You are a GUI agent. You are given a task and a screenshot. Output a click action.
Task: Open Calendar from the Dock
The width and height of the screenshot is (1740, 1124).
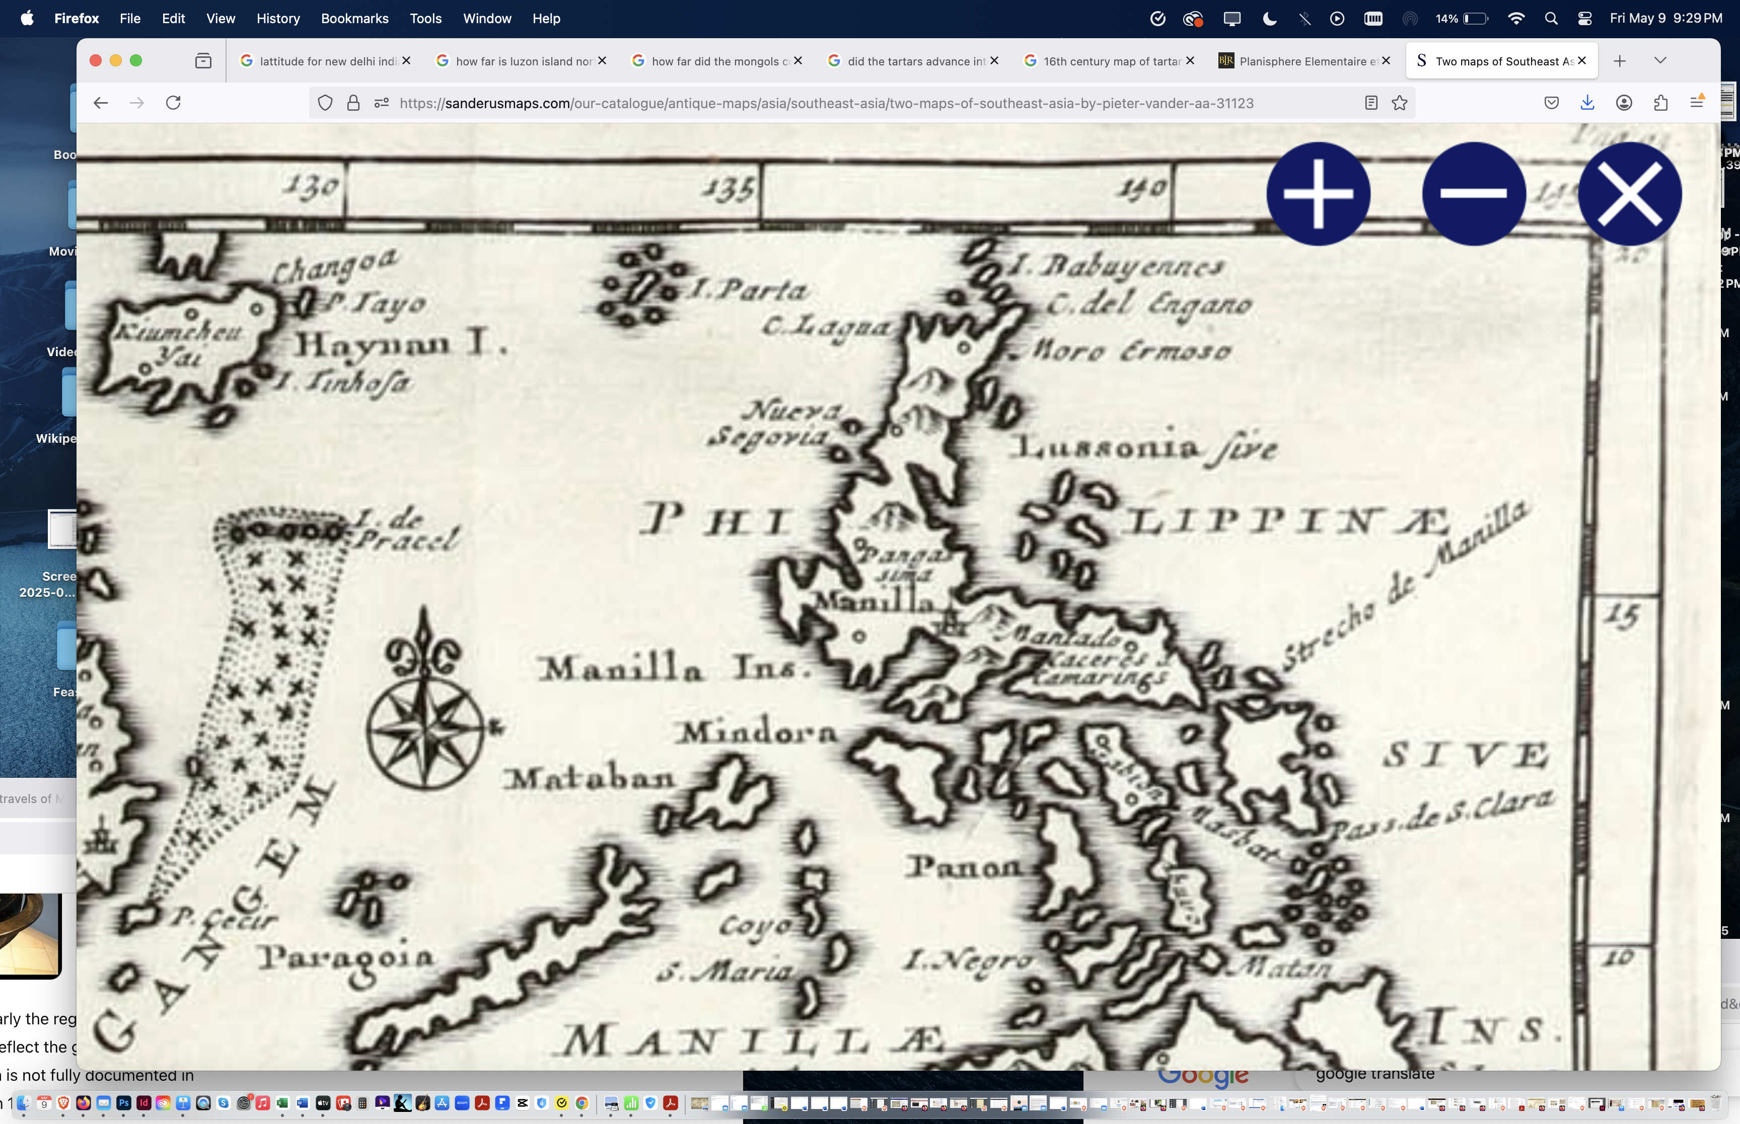click(44, 1103)
